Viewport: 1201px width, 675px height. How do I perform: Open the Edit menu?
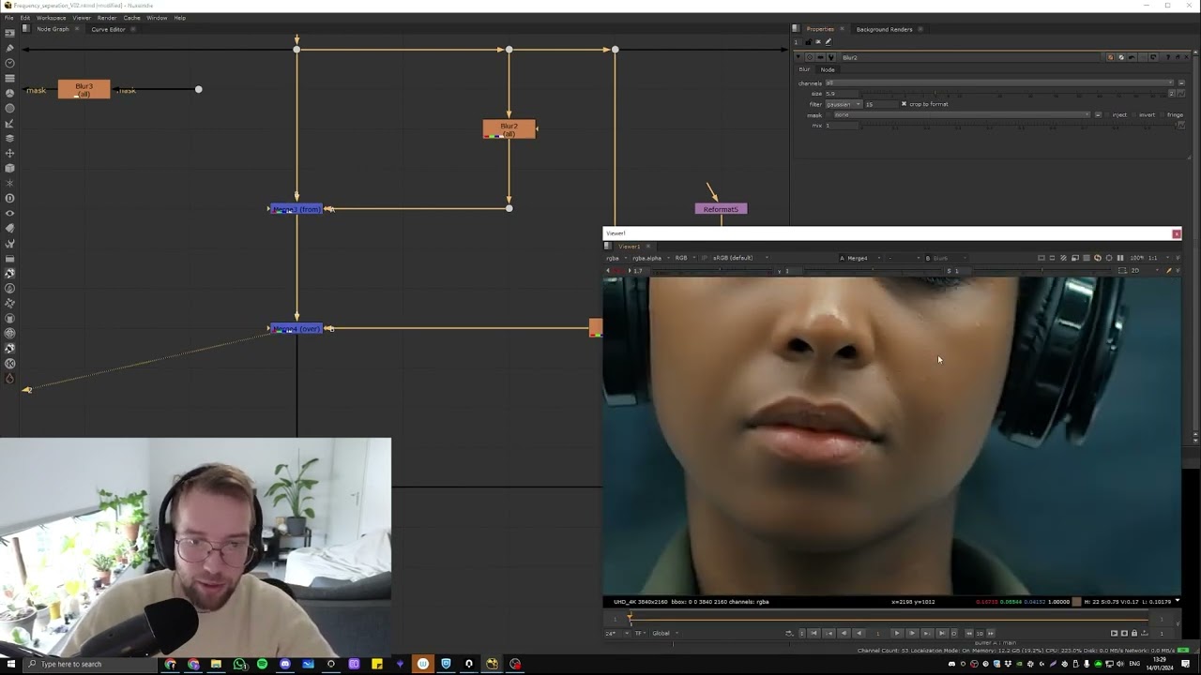[x=25, y=18]
